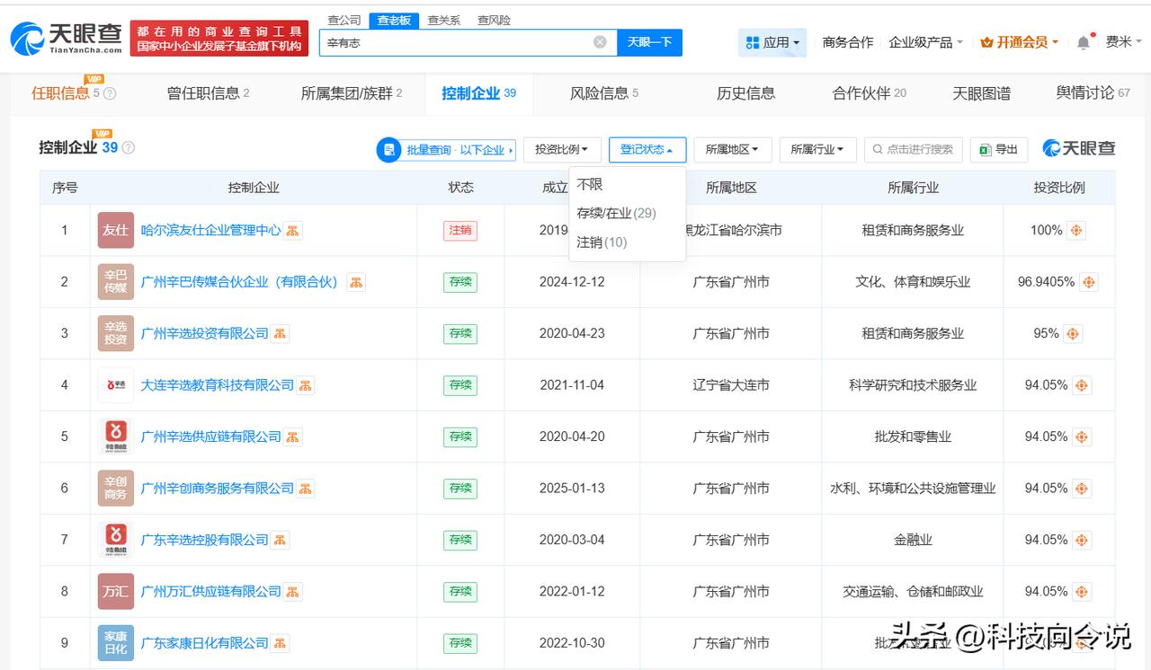
Task: Open equity penetration icon next to 95%
Action: 1073,334
